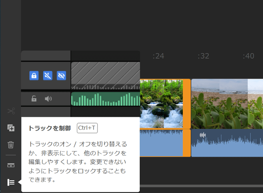
Task: Toggle the blue lock track button
Action: coord(34,76)
